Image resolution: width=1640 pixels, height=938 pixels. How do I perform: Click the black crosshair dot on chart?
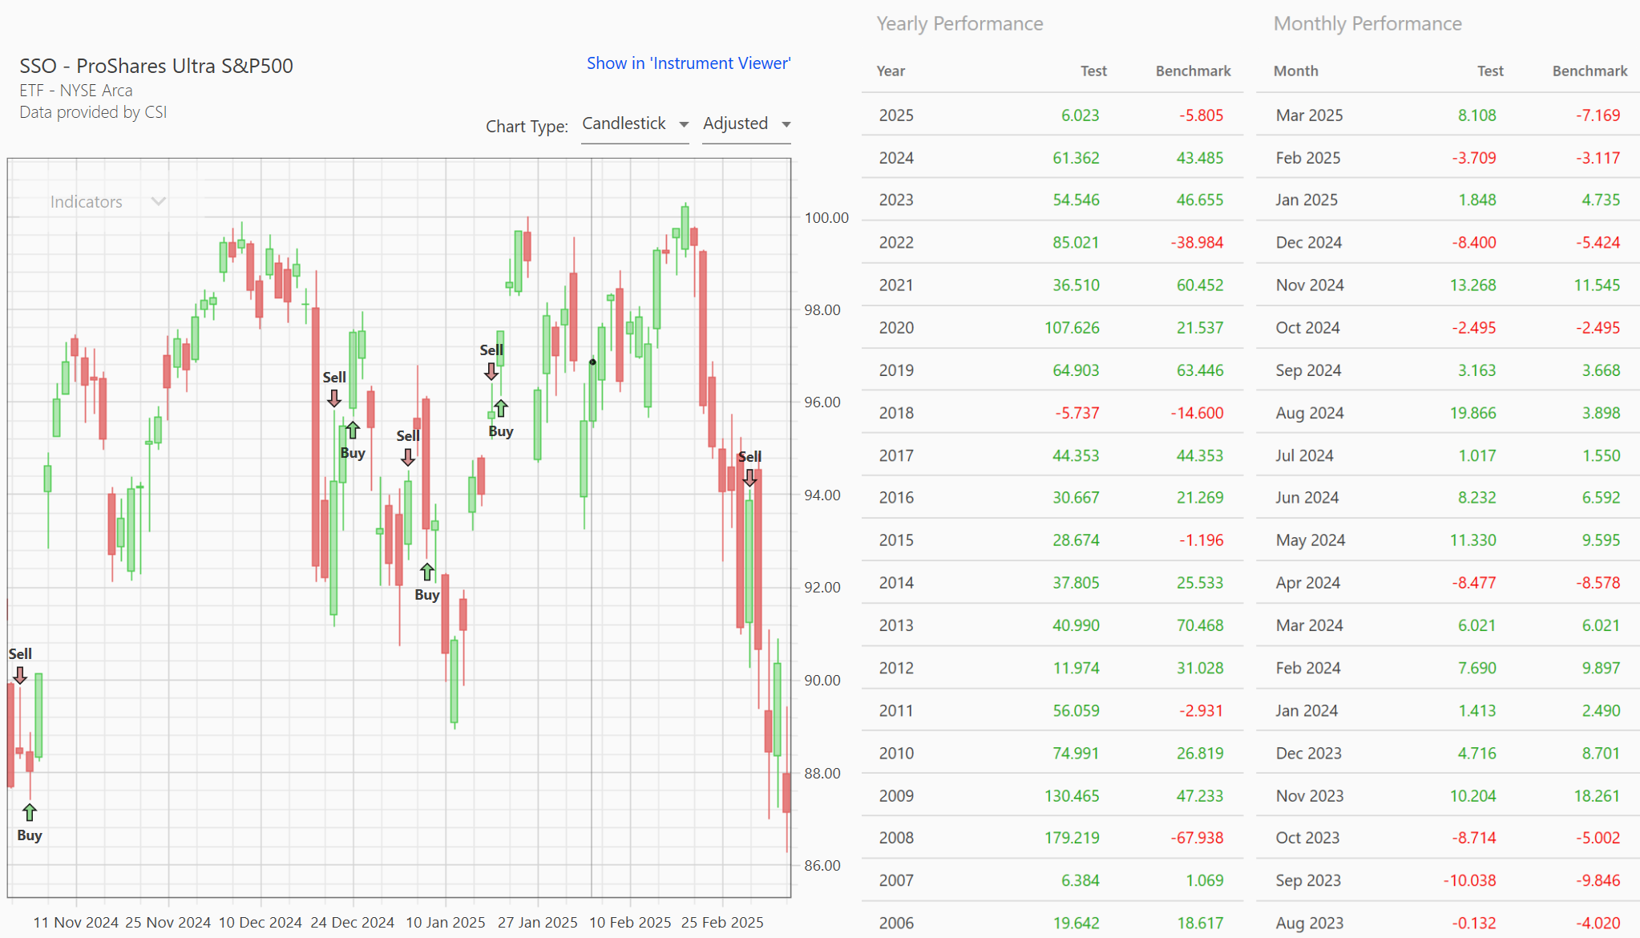593,362
